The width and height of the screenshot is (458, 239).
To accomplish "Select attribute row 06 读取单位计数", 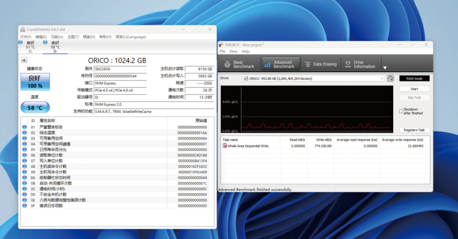I will click(115, 155).
